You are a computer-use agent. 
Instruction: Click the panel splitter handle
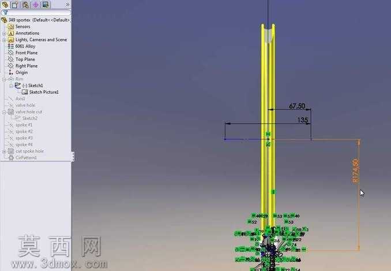(73, 157)
